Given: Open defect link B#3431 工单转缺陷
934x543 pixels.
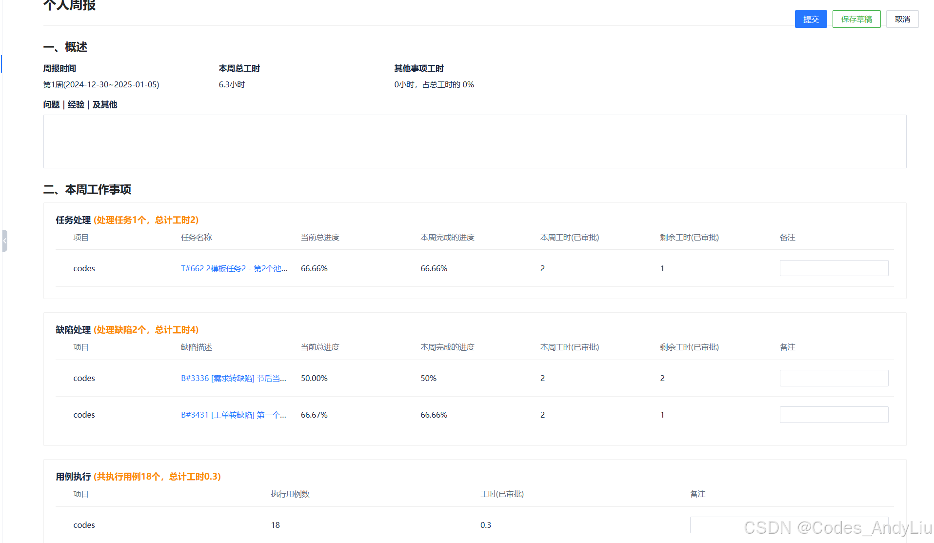Looking at the screenshot, I should (x=234, y=415).
